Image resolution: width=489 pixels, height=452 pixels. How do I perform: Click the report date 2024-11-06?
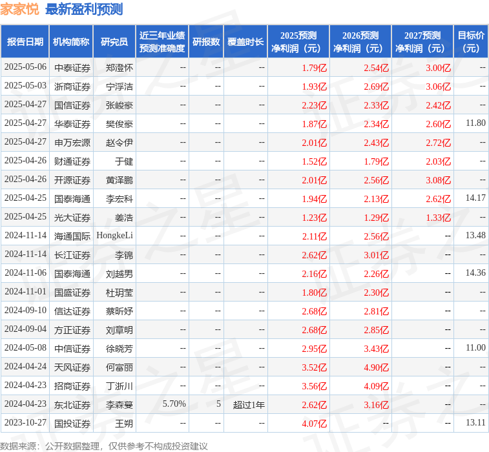tap(25, 272)
